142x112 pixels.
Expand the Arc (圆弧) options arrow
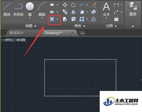tap(42, 18)
